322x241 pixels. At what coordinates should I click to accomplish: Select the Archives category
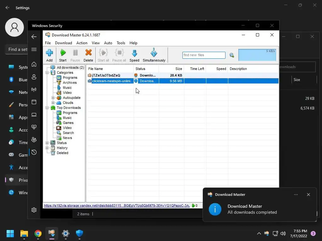coord(69,83)
